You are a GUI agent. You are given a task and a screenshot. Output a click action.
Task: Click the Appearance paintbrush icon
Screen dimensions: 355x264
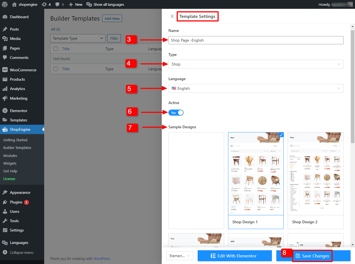pos(5,192)
